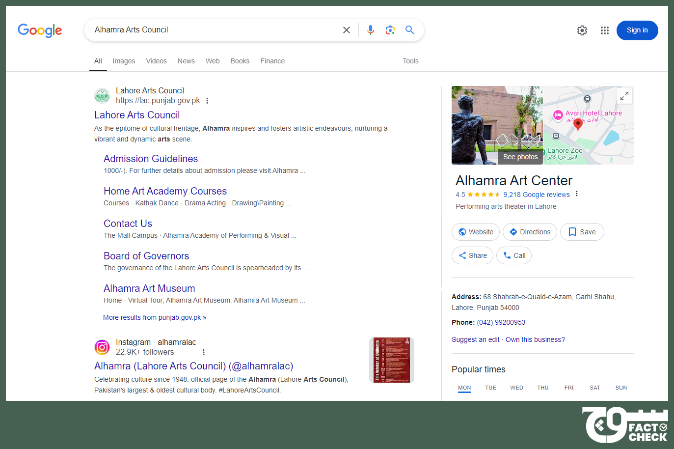Open the Lahore Arts Council result title

(x=137, y=115)
